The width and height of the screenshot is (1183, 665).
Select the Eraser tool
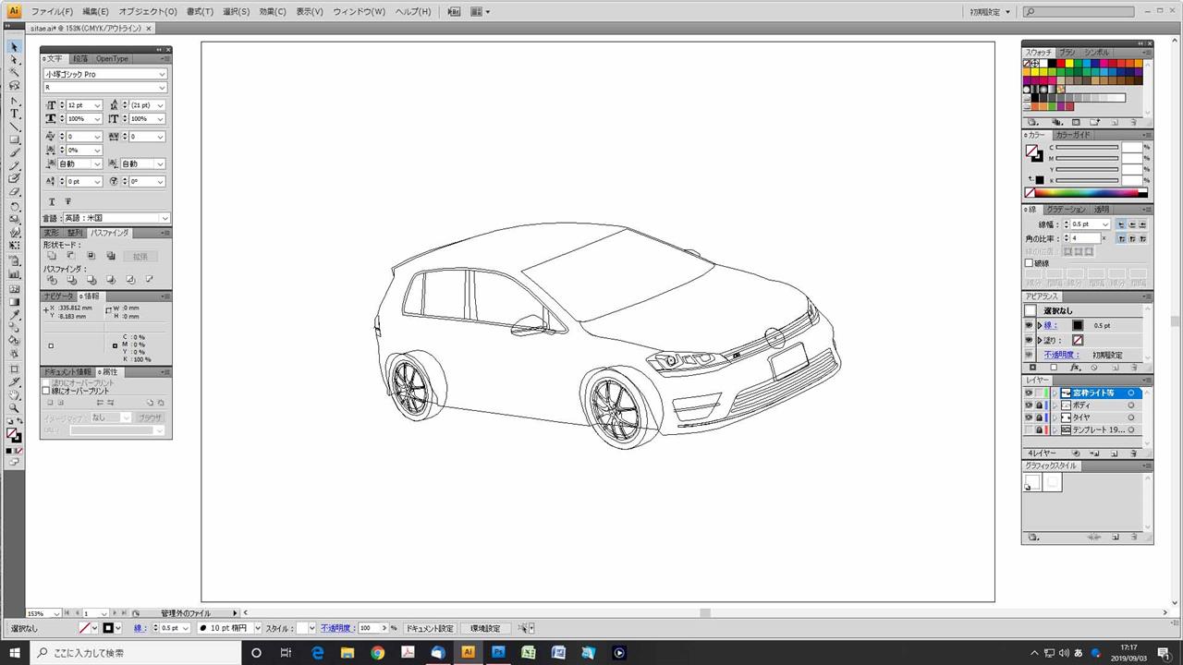pos(15,192)
